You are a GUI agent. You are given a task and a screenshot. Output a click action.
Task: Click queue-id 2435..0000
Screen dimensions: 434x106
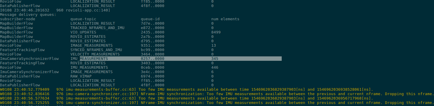coord(153,32)
